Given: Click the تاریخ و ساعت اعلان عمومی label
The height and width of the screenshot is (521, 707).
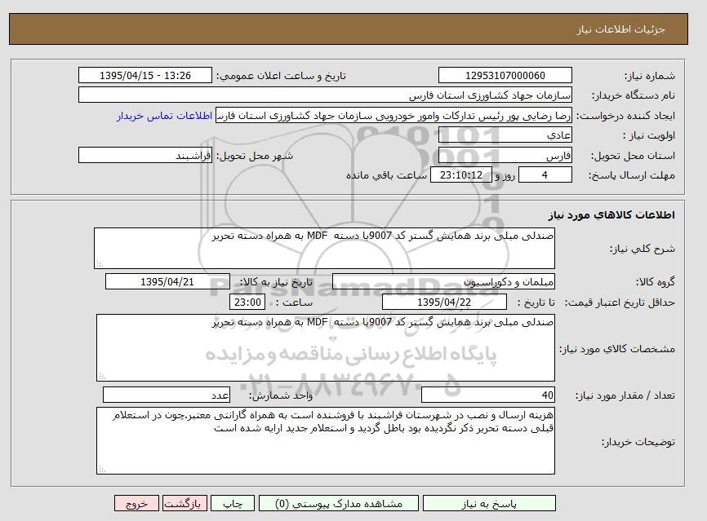Looking at the screenshot, I should pyautogui.click(x=282, y=76).
